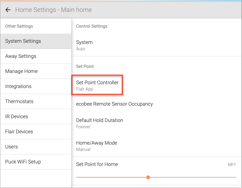Click the Home Settings - Main home title
Image resolution: width=242 pixels, height=188 pixels.
click(53, 10)
